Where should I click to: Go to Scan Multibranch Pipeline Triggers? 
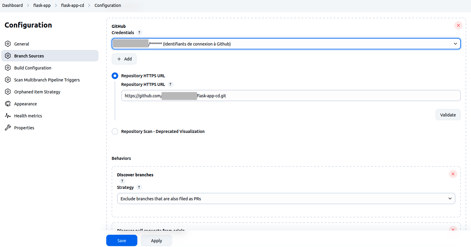coord(47,80)
